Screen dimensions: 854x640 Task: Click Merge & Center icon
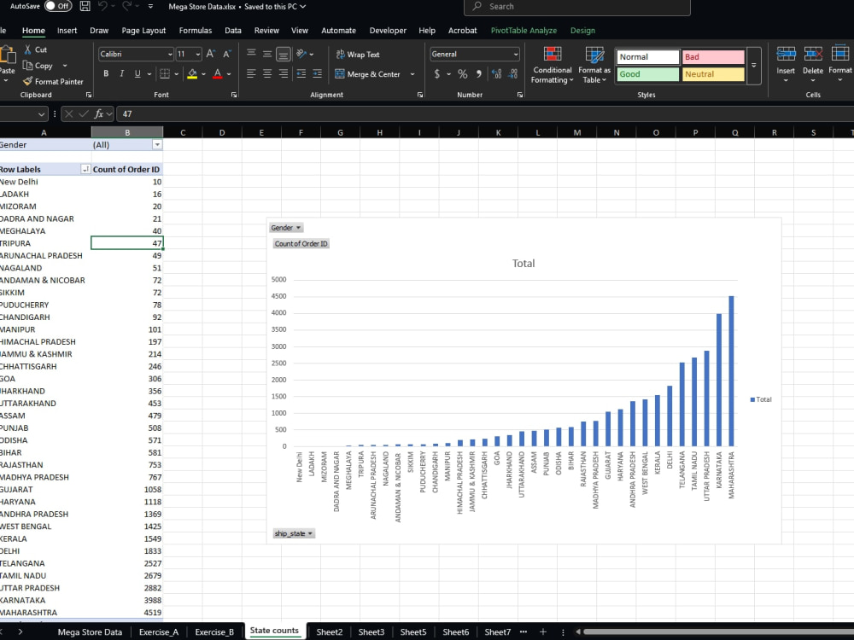339,74
